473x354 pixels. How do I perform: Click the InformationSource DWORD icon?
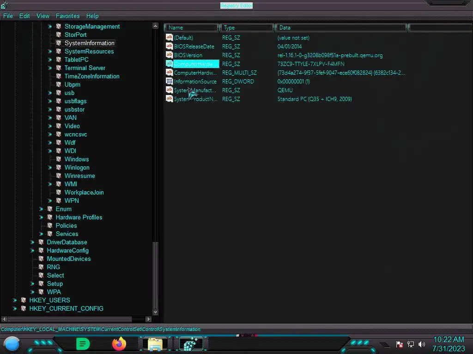169,81
